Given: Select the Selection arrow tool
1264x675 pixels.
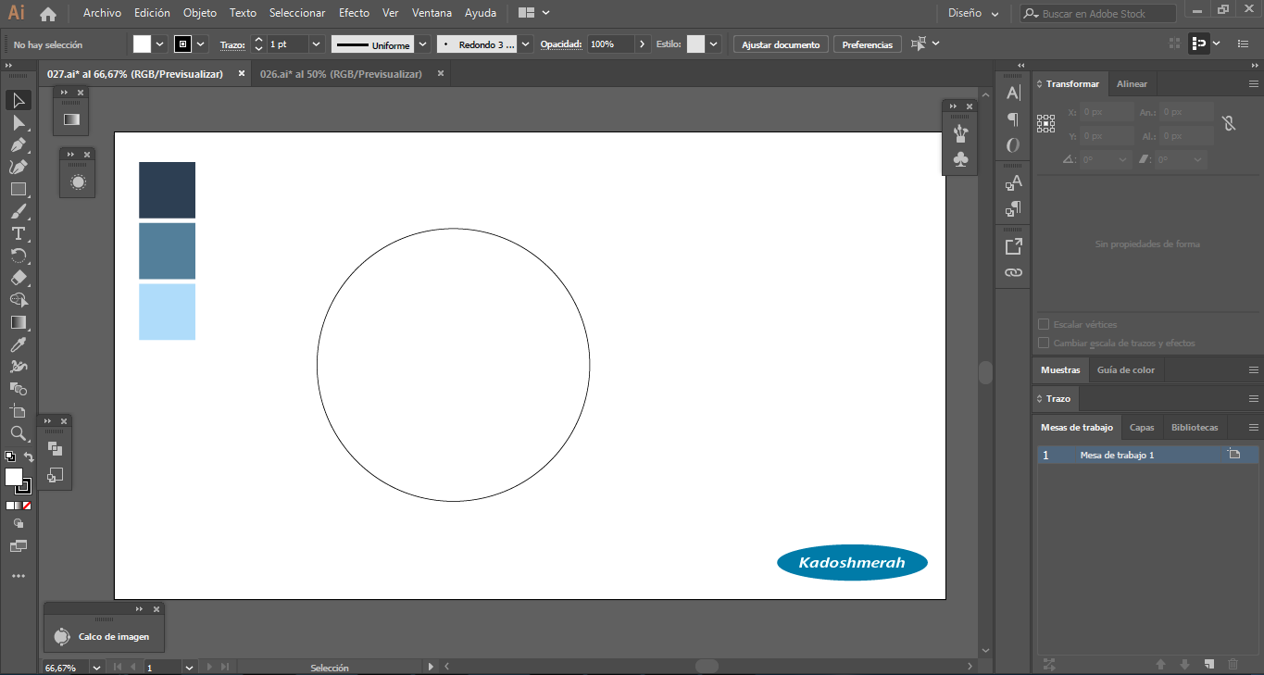Looking at the screenshot, I should tap(19, 100).
